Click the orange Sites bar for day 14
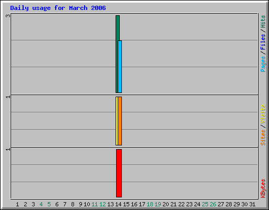 click(120, 121)
